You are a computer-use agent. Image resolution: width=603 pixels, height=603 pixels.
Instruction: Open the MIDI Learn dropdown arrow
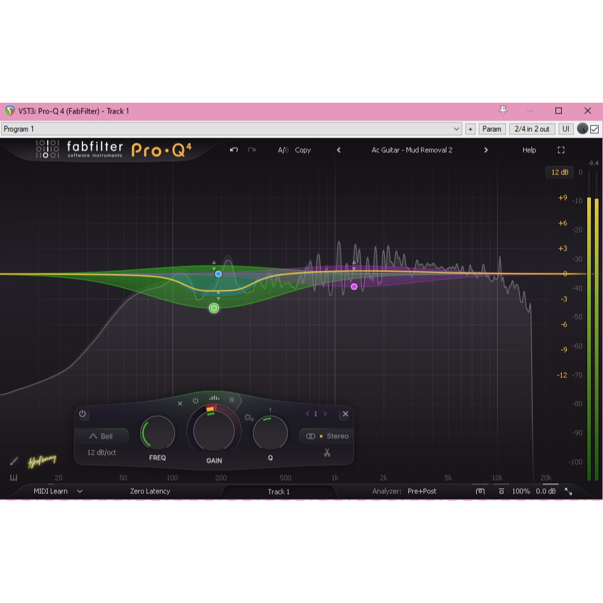pyautogui.click(x=80, y=491)
